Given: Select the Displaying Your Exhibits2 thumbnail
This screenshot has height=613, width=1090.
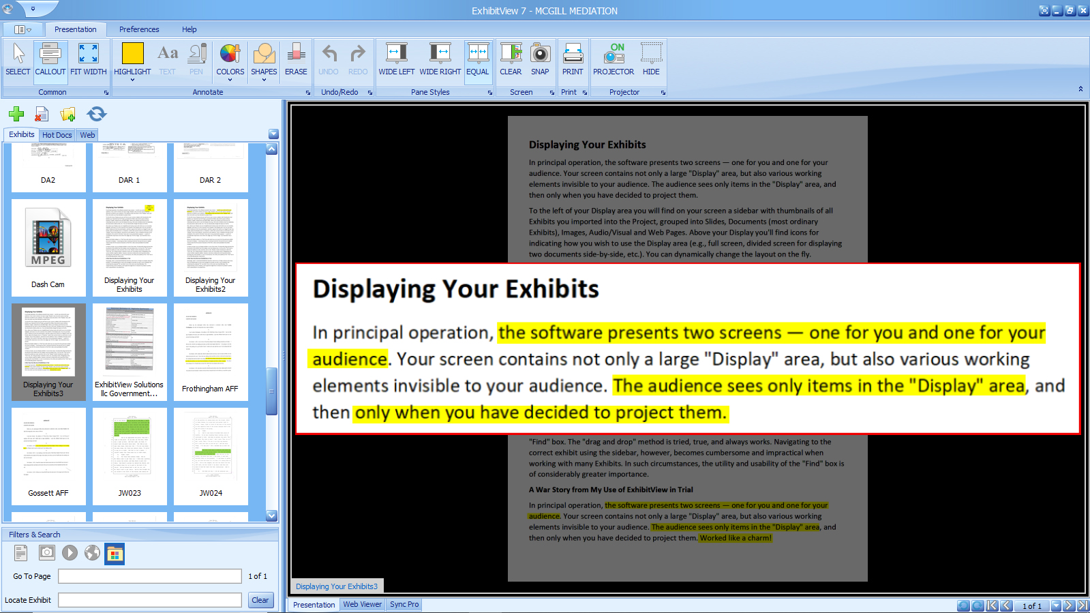Looking at the screenshot, I should 211,248.
